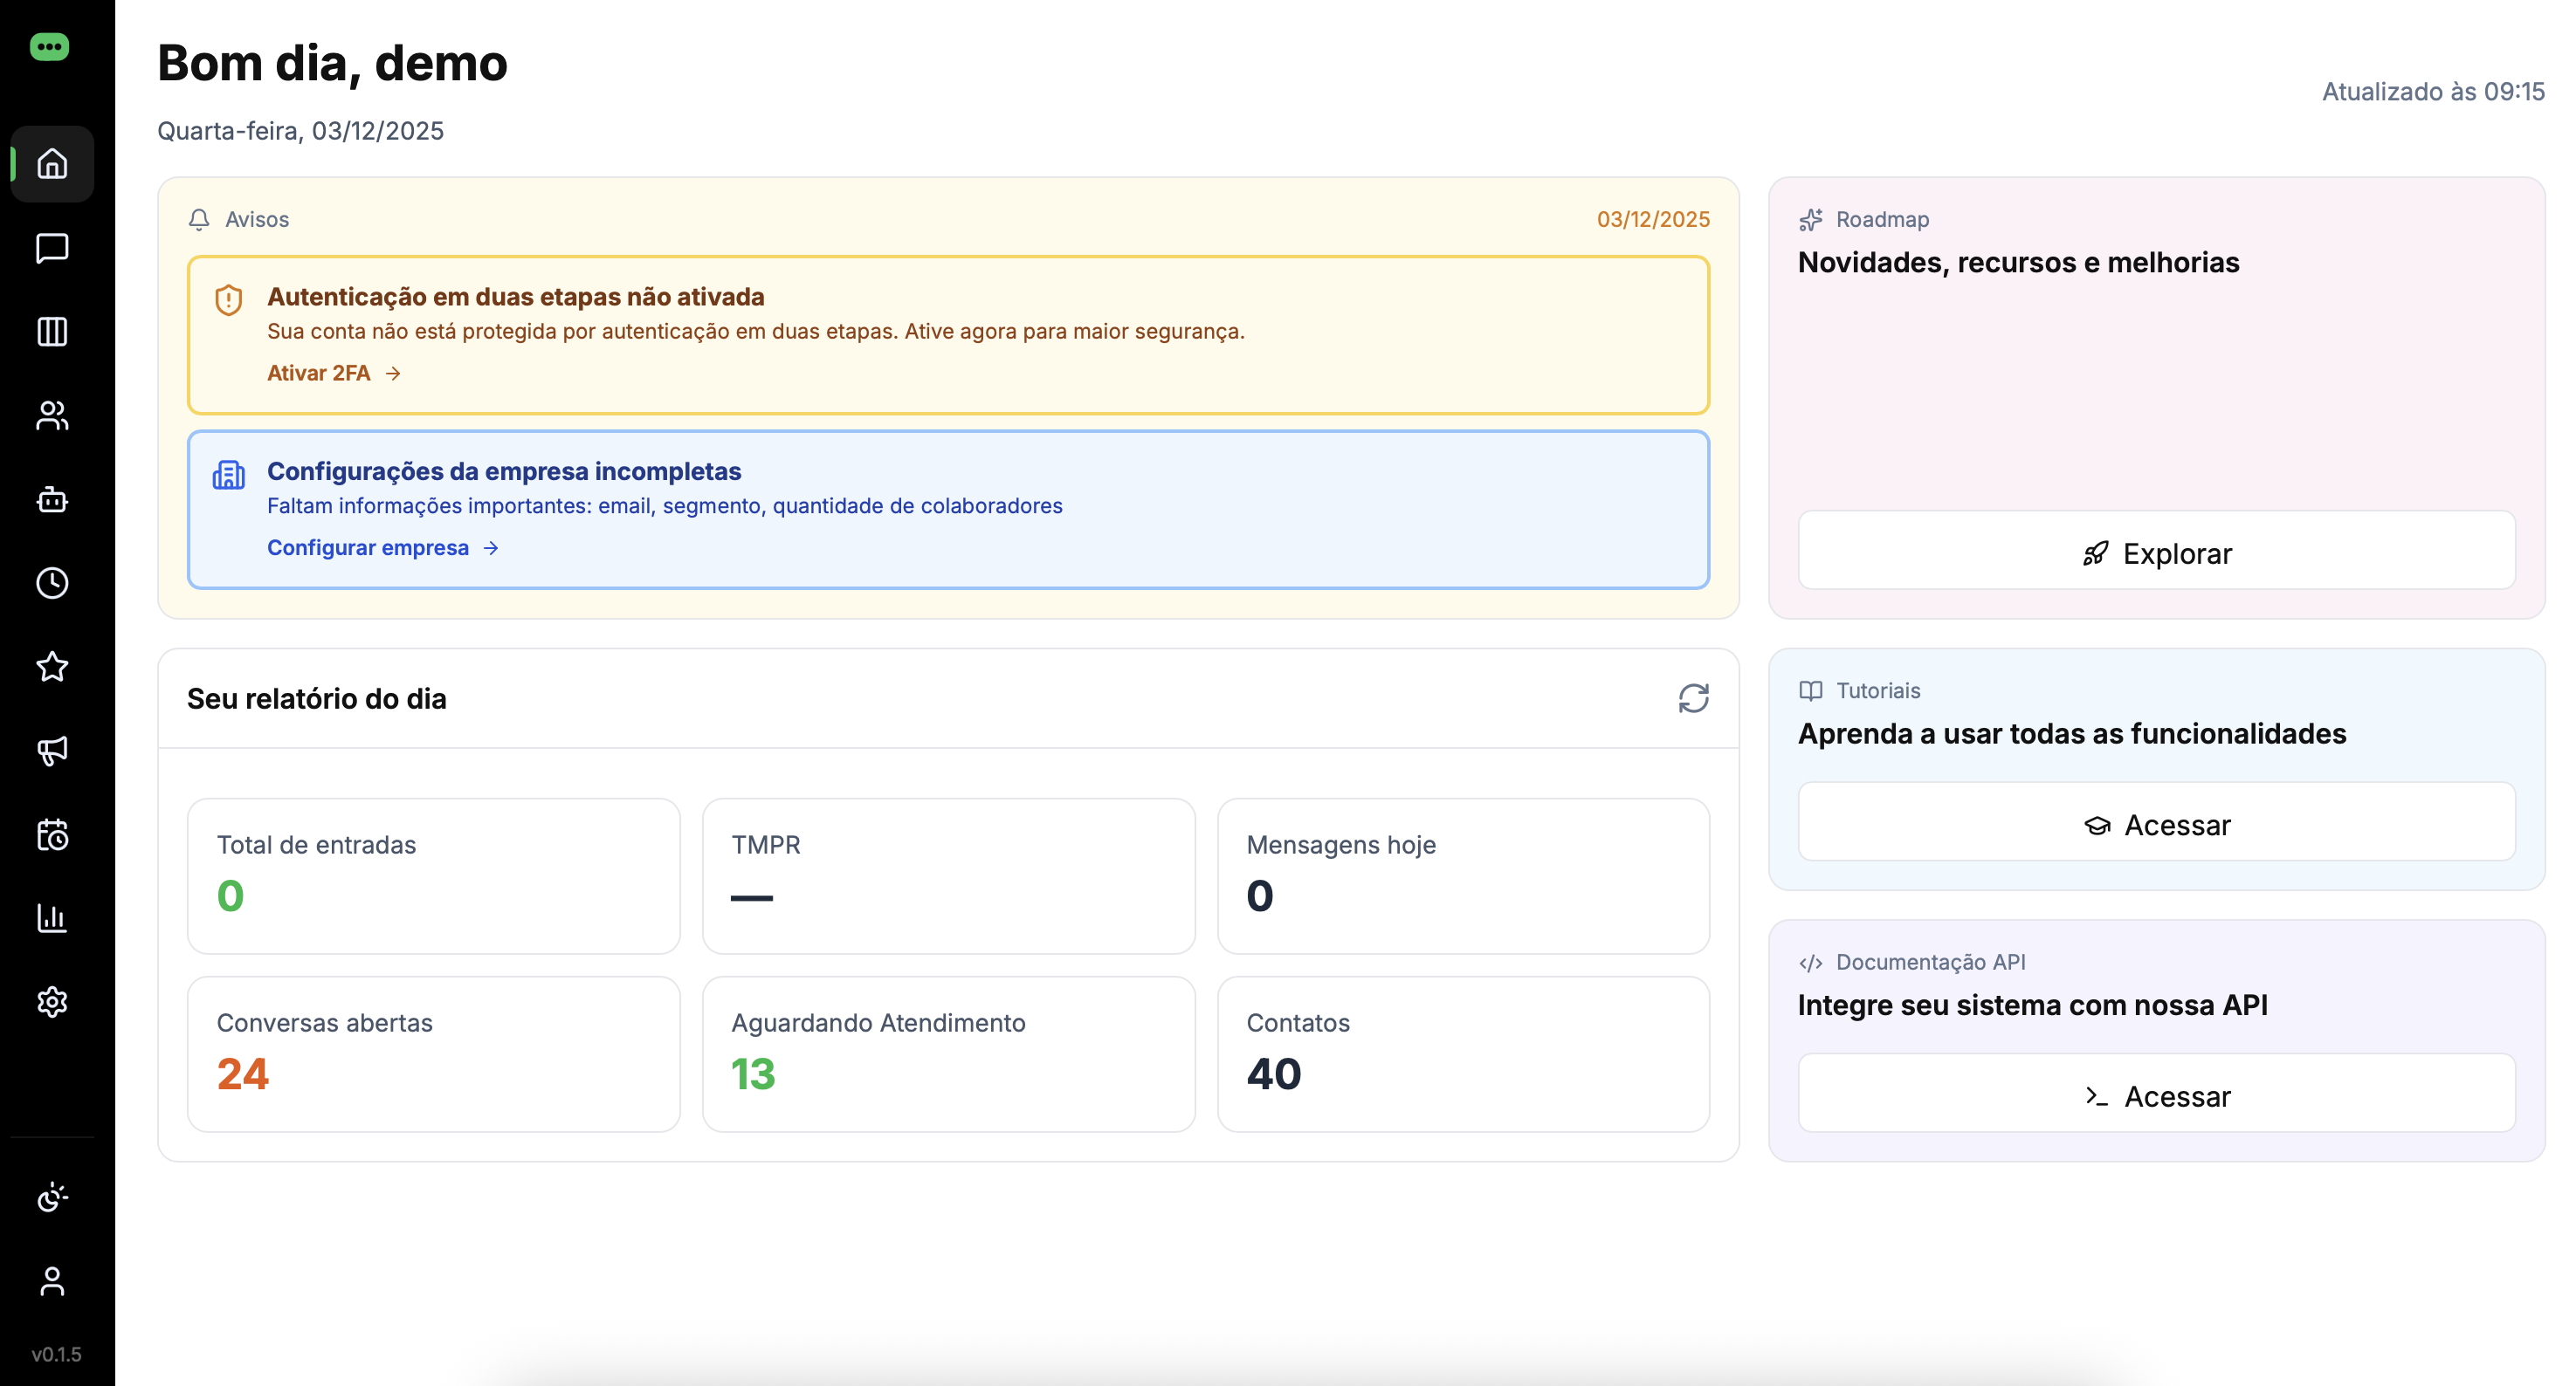Viewport: 2576px width, 1386px height.
Task: Select the 'Contatos 40' stat card
Action: [1463, 1053]
